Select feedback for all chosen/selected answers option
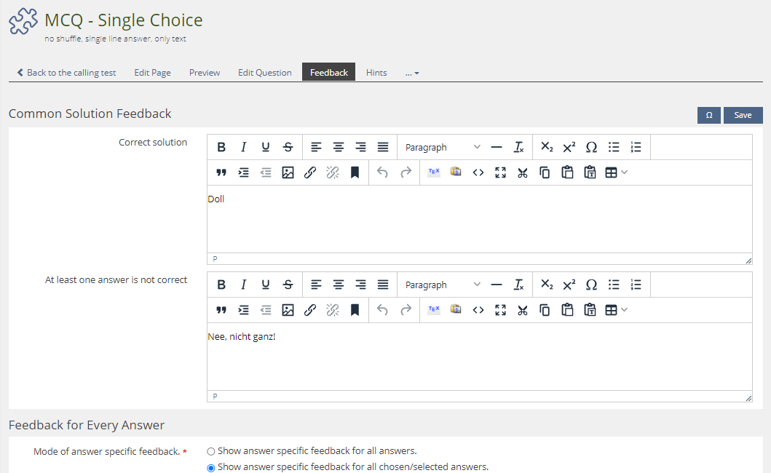The height and width of the screenshot is (473, 771). (211, 467)
